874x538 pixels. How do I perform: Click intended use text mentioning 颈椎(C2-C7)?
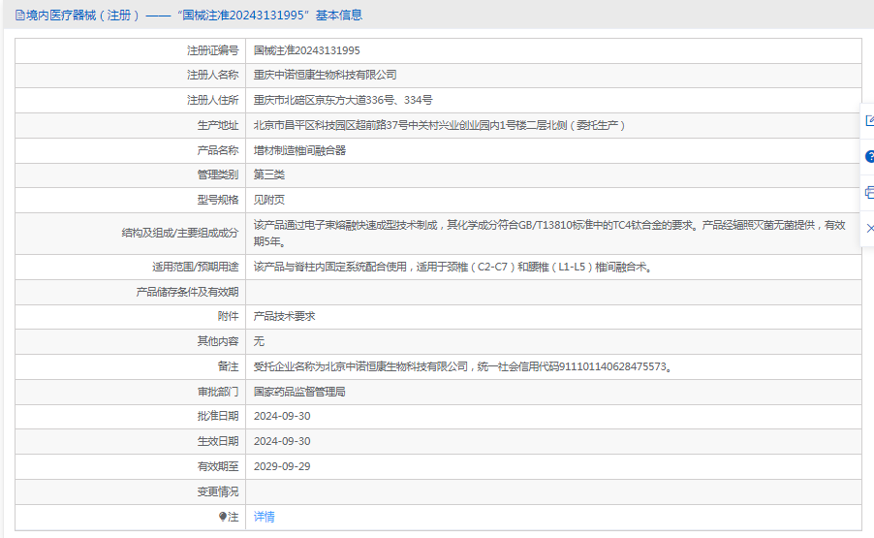(453, 267)
